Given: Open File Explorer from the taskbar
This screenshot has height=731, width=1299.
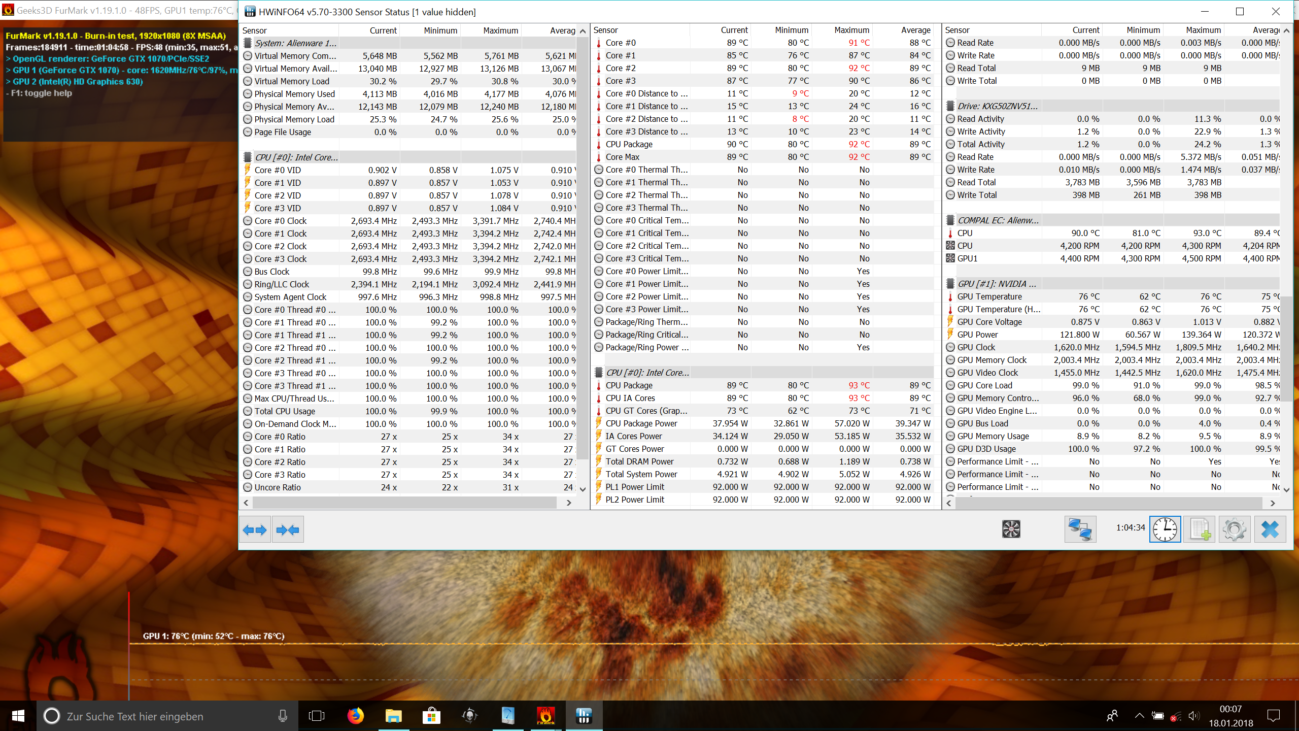Looking at the screenshot, I should click(x=393, y=716).
